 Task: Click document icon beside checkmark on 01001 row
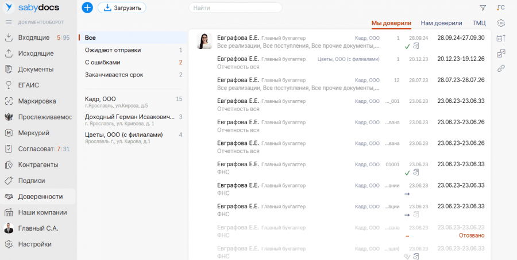[x=416, y=173]
